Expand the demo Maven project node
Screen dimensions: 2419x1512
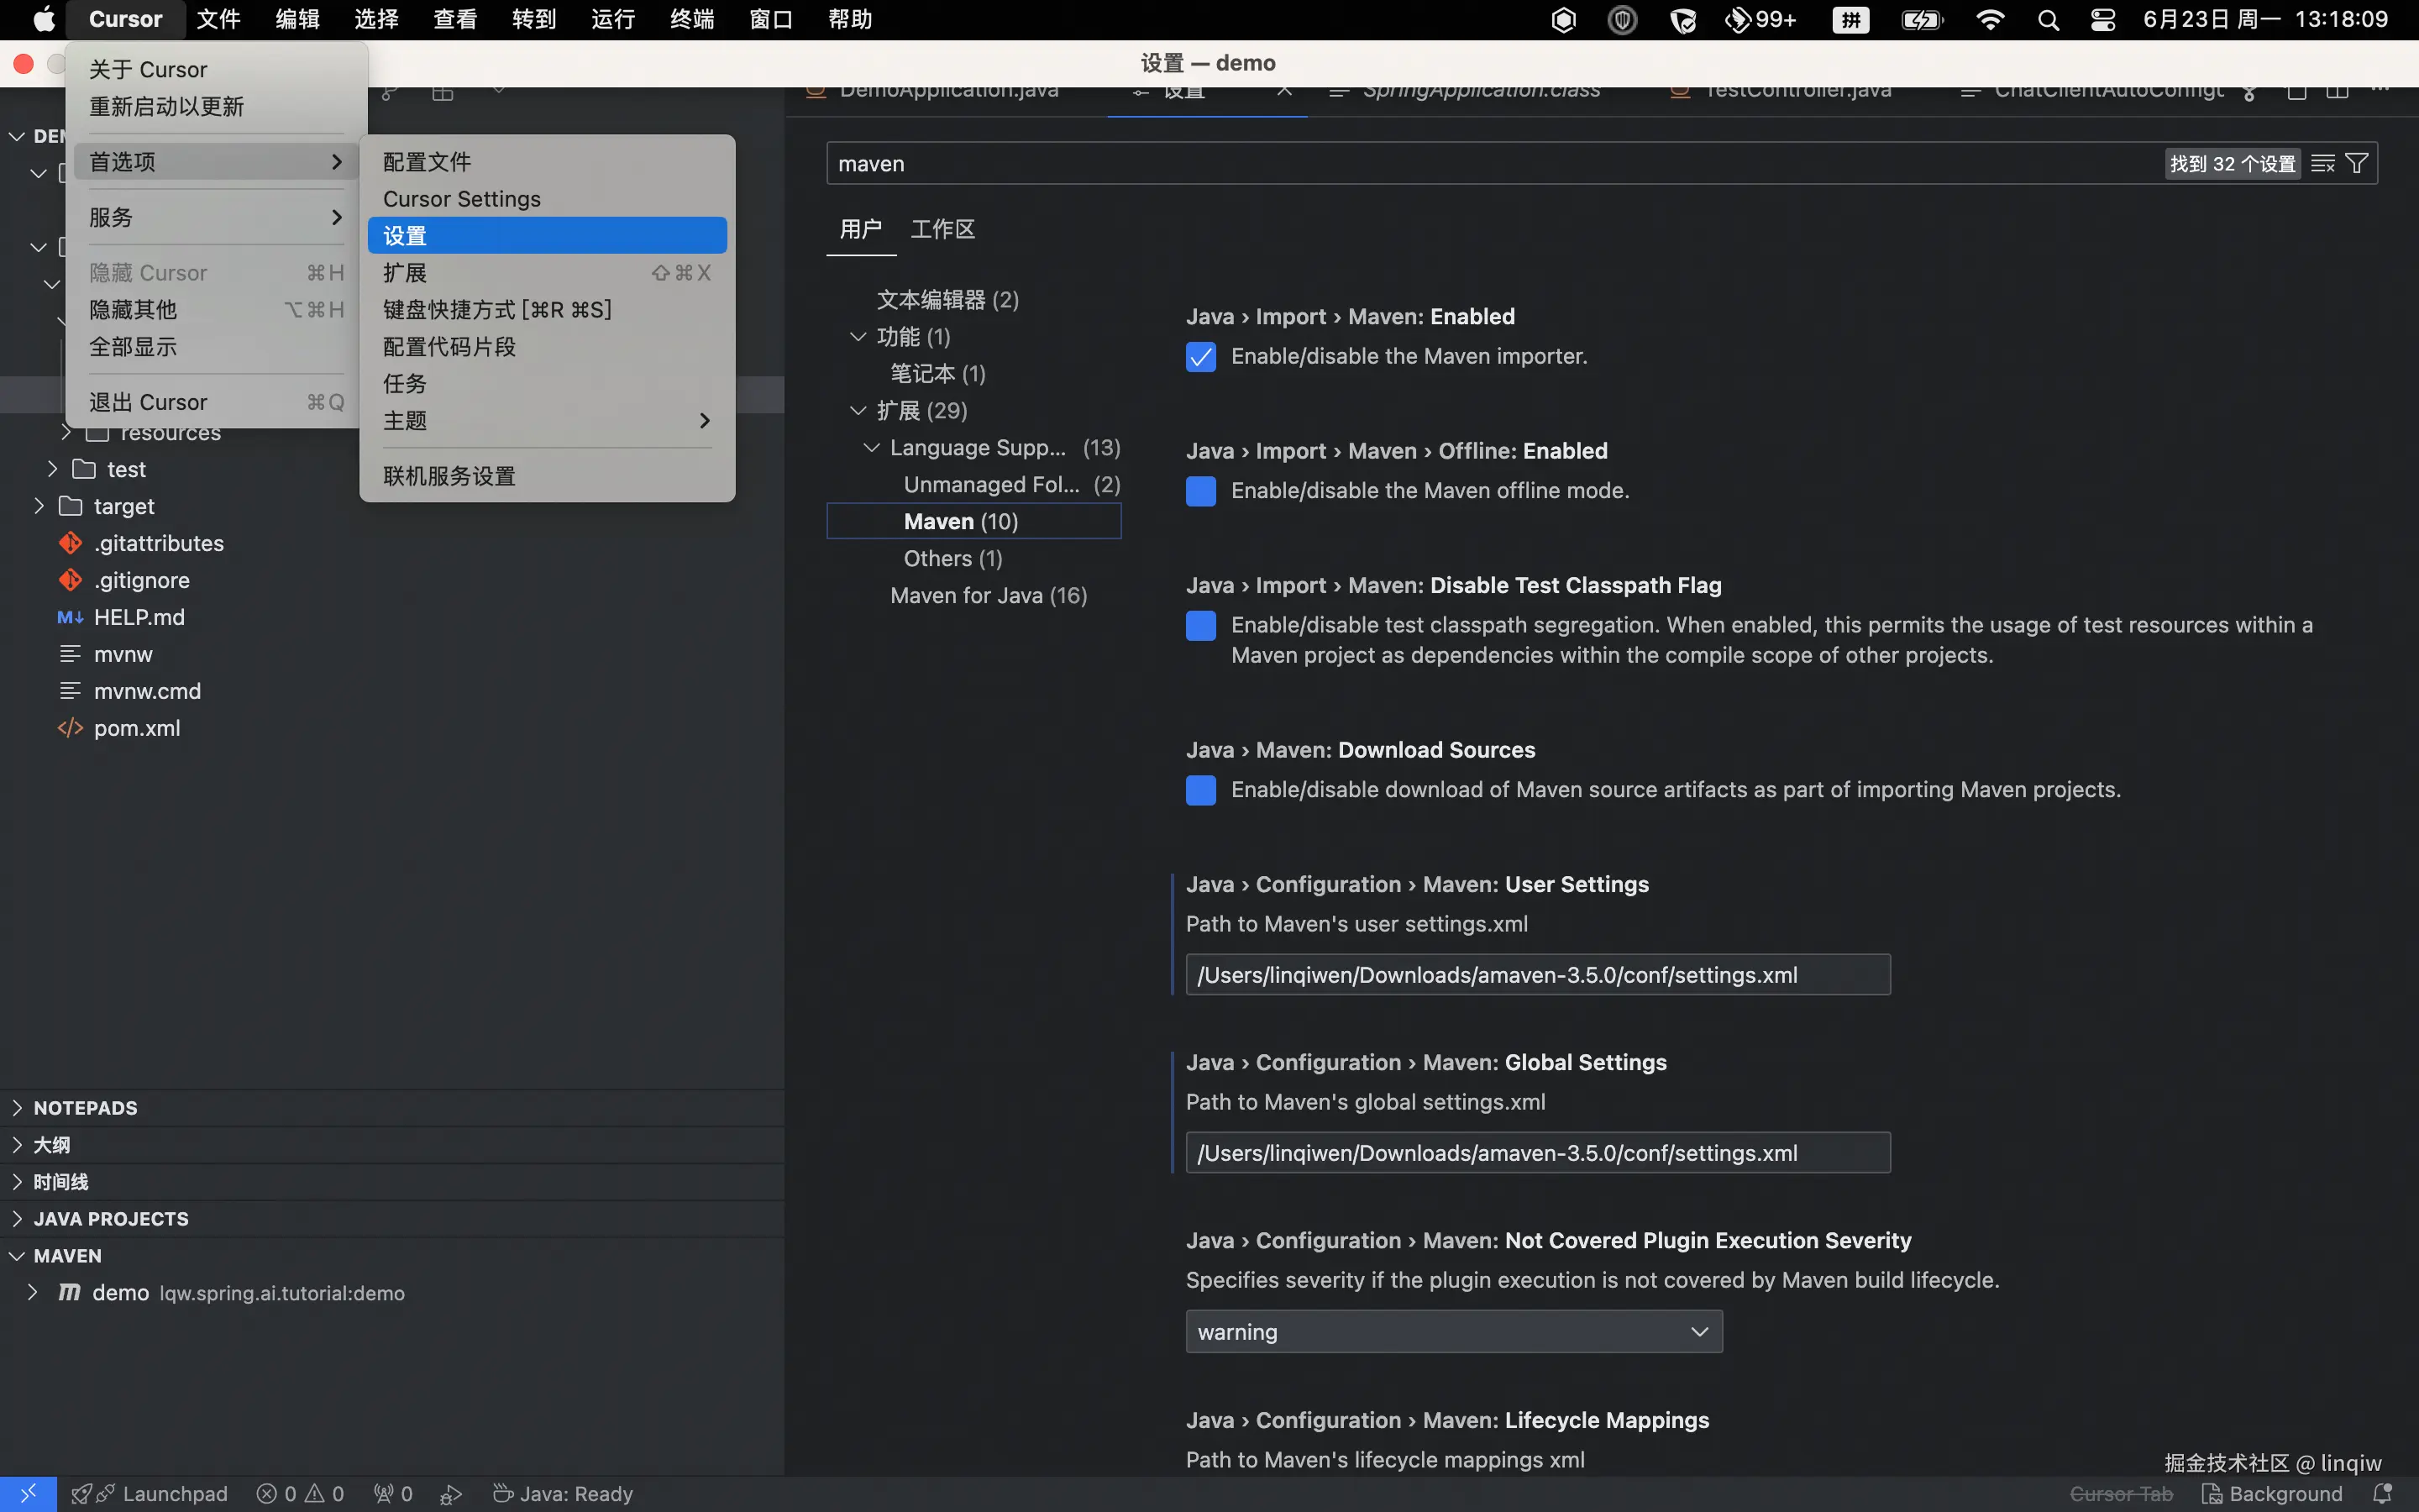click(33, 1292)
